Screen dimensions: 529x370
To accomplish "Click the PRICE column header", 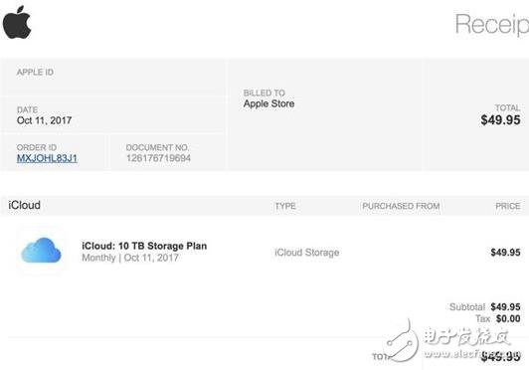I will 508,206.
